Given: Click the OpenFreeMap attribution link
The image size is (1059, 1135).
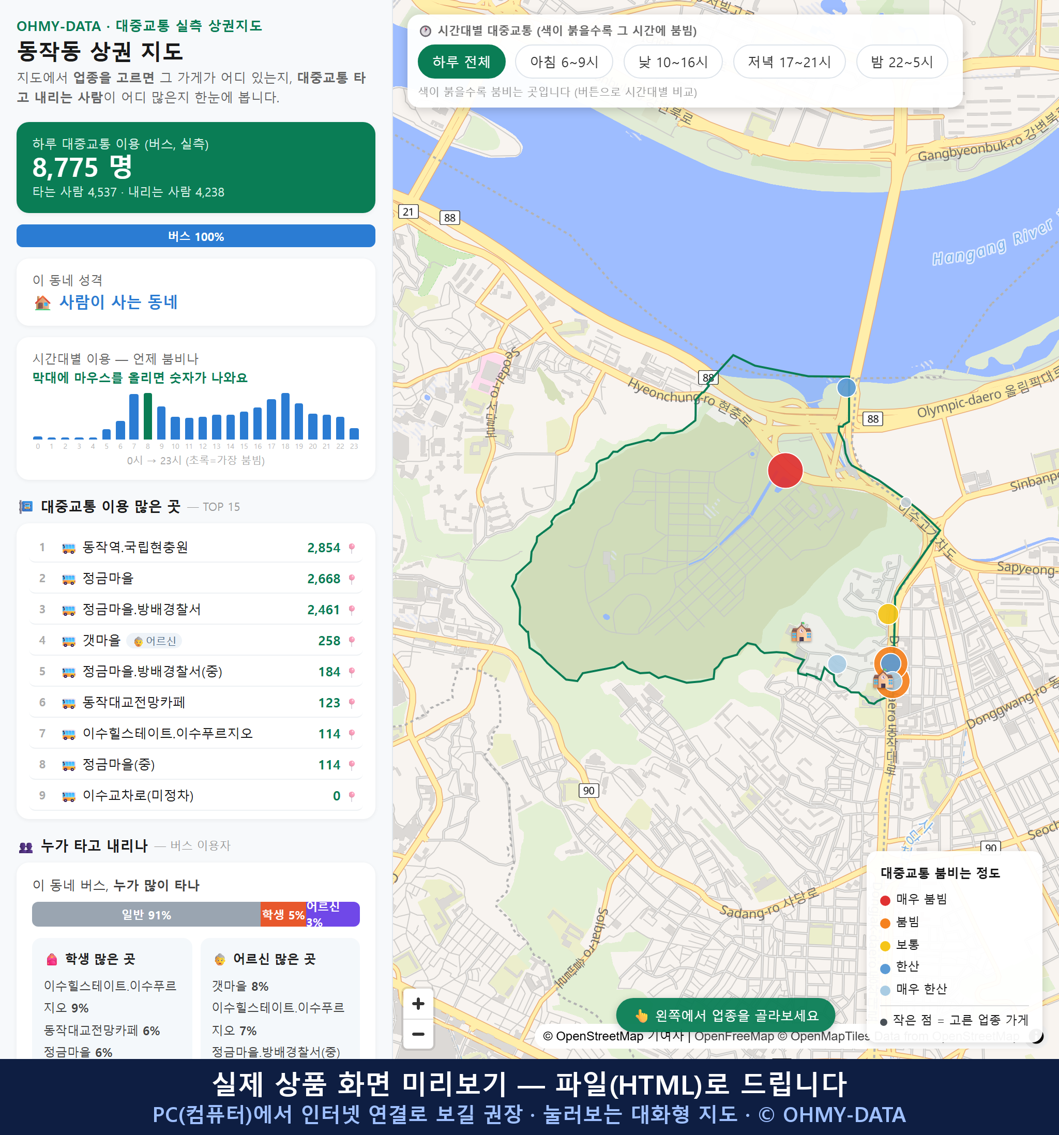Looking at the screenshot, I should click(734, 1036).
